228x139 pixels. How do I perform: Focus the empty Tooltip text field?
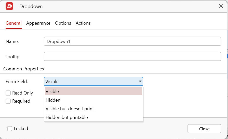[x=132, y=56]
